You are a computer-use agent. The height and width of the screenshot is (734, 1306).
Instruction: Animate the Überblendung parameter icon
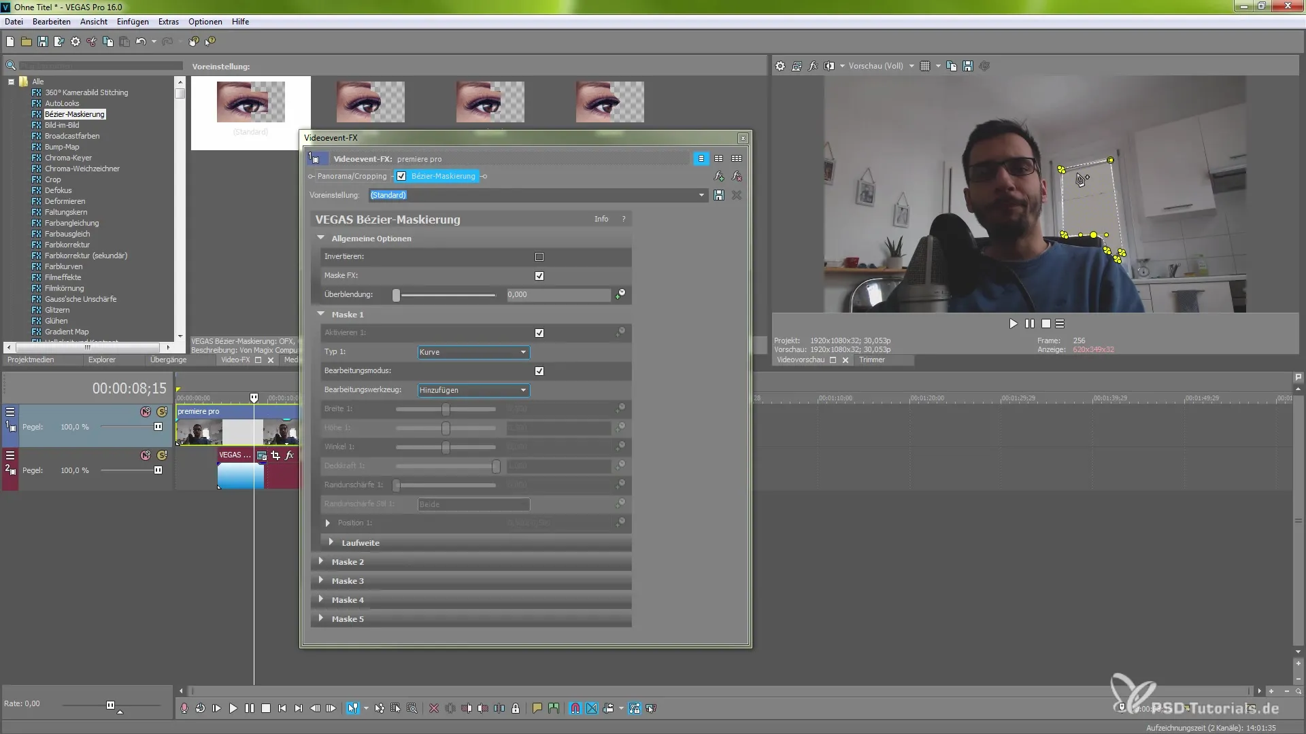point(620,294)
